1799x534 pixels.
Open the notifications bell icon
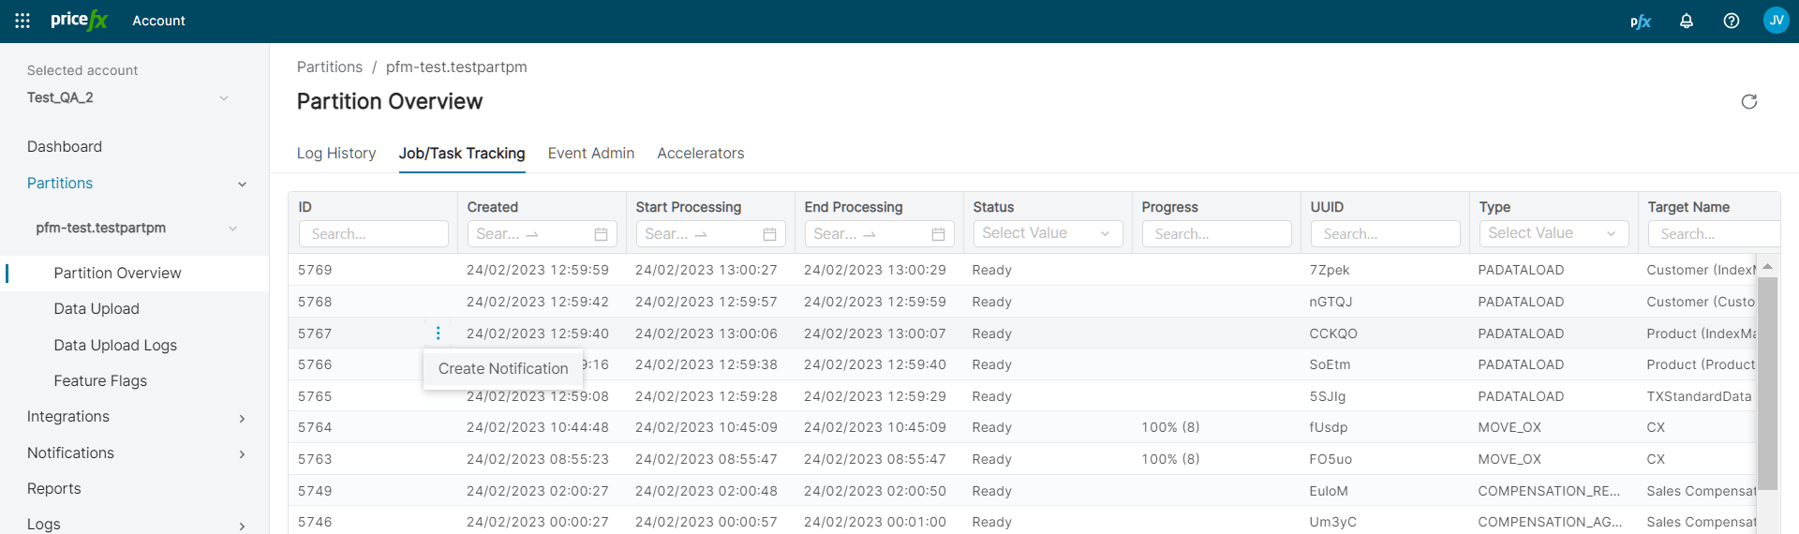[x=1687, y=21]
